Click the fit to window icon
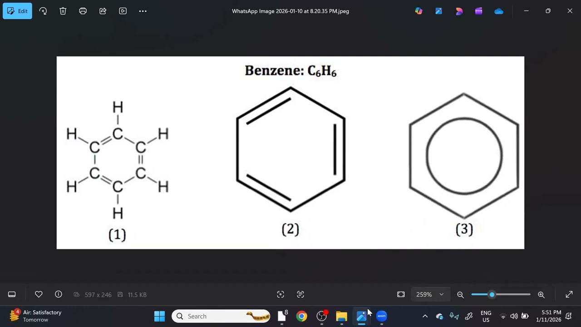581x327 pixels. click(401, 294)
